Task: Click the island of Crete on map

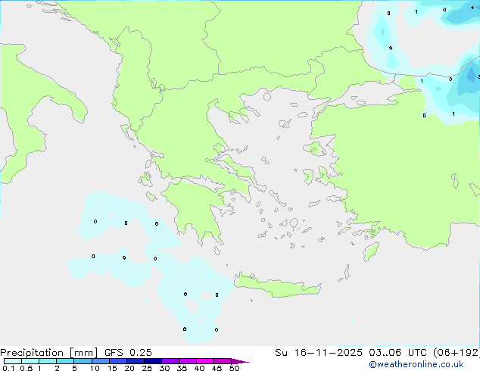Action: tap(277, 285)
